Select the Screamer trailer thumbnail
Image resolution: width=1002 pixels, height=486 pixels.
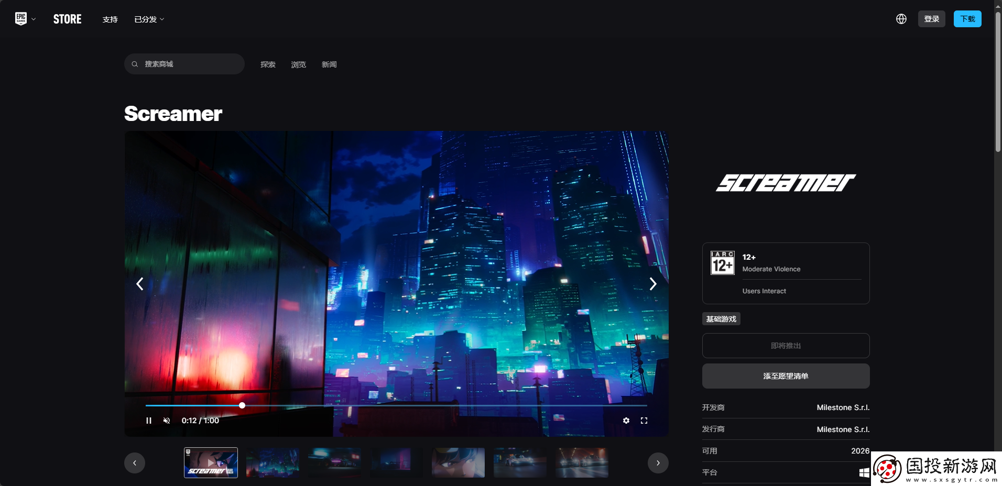point(211,462)
